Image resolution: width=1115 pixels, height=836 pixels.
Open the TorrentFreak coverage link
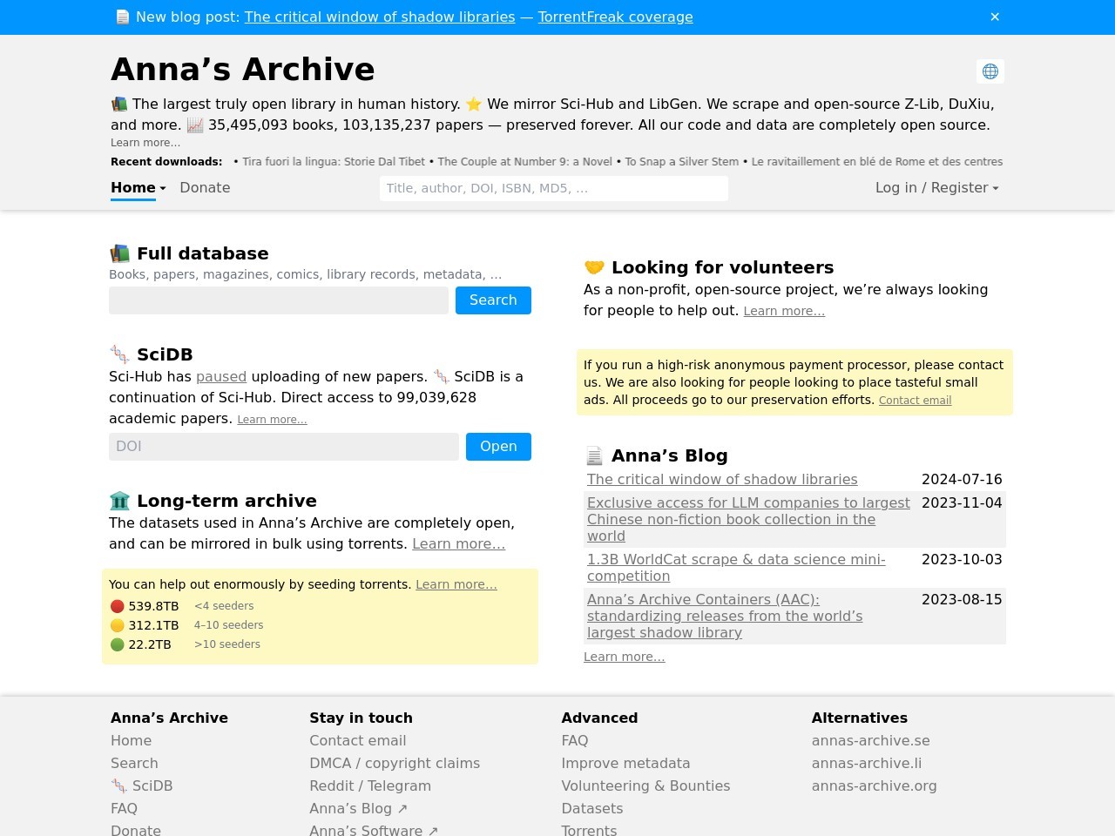tap(616, 17)
